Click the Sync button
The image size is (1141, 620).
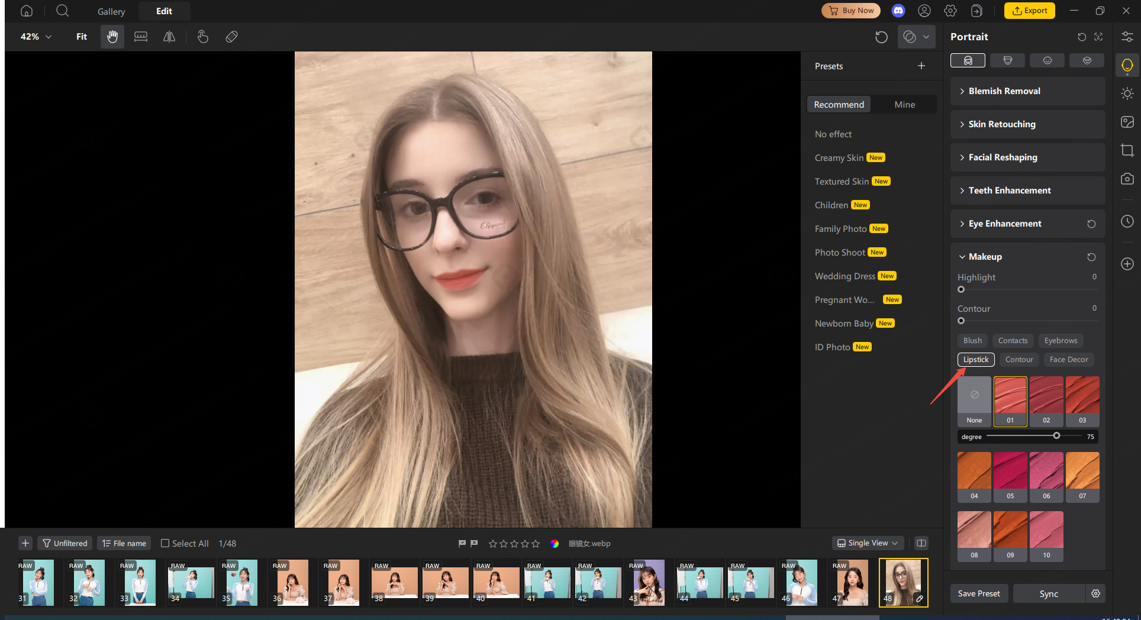pyautogui.click(x=1049, y=593)
